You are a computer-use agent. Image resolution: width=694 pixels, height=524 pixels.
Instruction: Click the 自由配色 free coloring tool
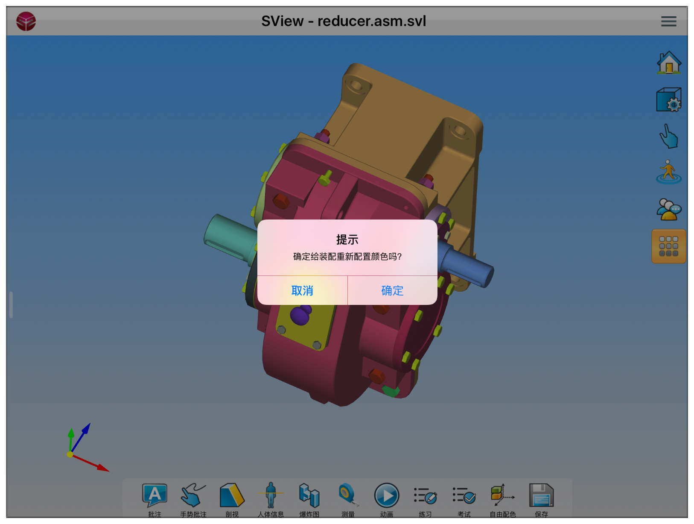click(x=502, y=496)
